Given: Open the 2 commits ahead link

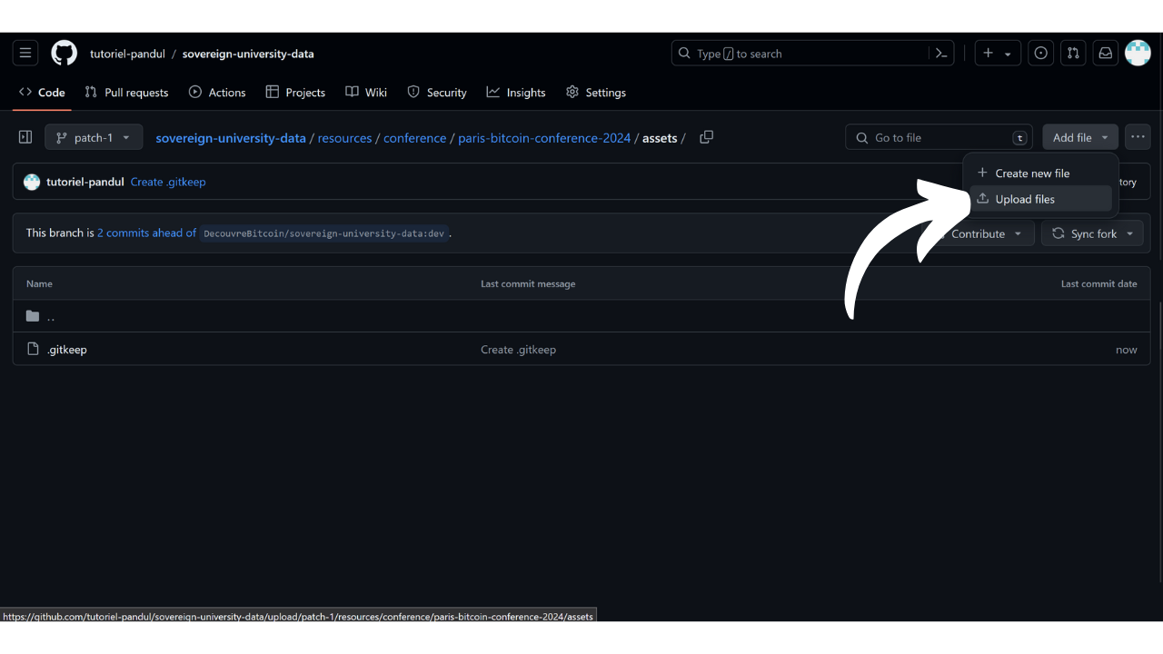Looking at the screenshot, I should click(x=146, y=233).
